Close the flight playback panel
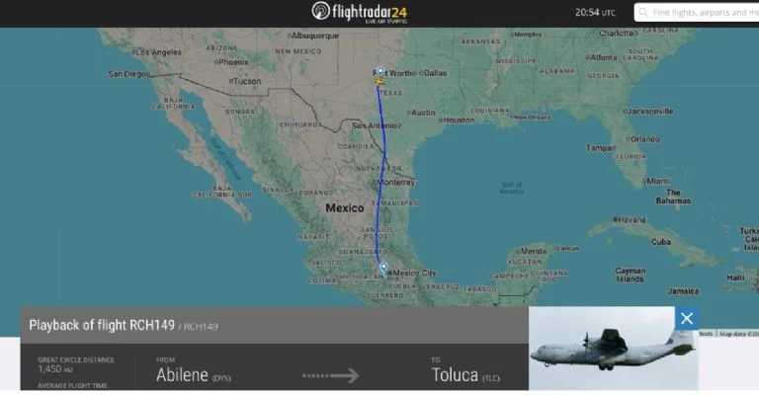The width and height of the screenshot is (759, 395). click(x=687, y=318)
